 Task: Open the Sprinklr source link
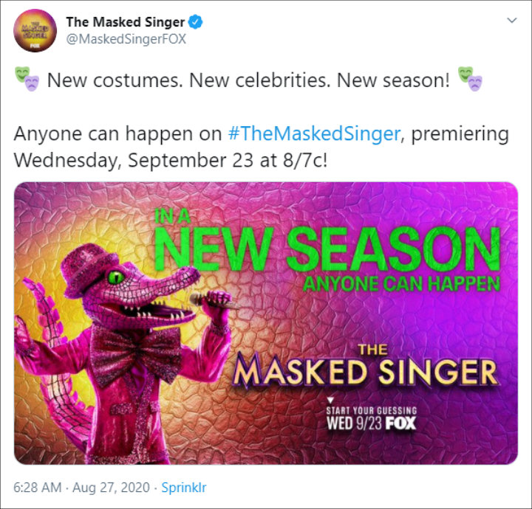183,488
